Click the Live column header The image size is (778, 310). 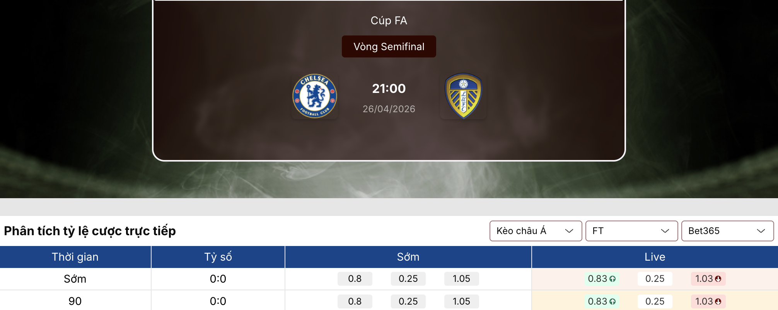(x=655, y=257)
